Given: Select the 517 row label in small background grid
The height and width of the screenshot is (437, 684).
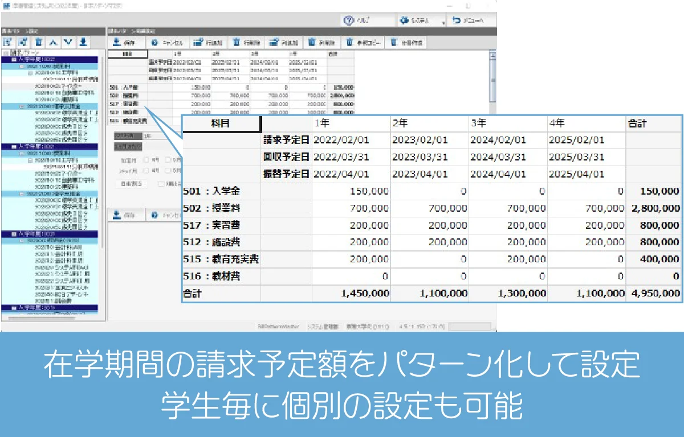Looking at the screenshot, I should [x=128, y=105].
